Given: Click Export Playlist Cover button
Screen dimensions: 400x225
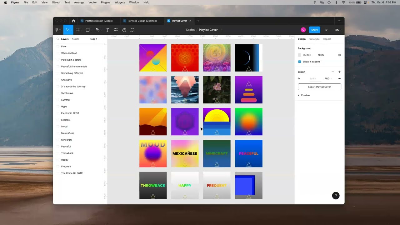Looking at the screenshot, I should (x=319, y=87).
